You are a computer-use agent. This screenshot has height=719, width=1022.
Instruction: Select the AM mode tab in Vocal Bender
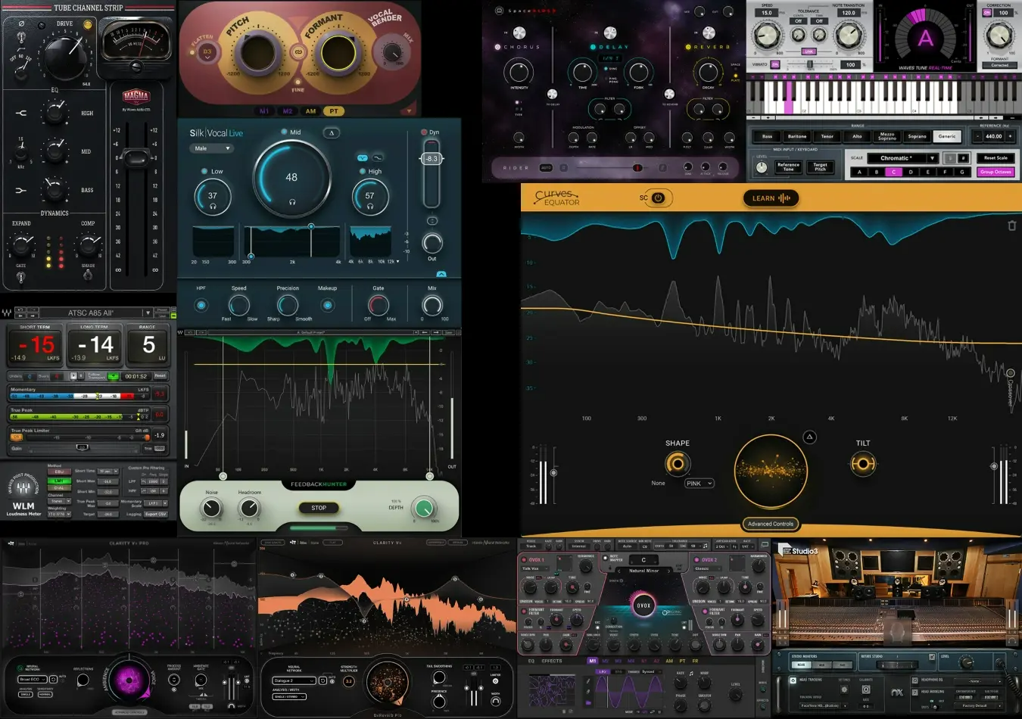point(310,111)
